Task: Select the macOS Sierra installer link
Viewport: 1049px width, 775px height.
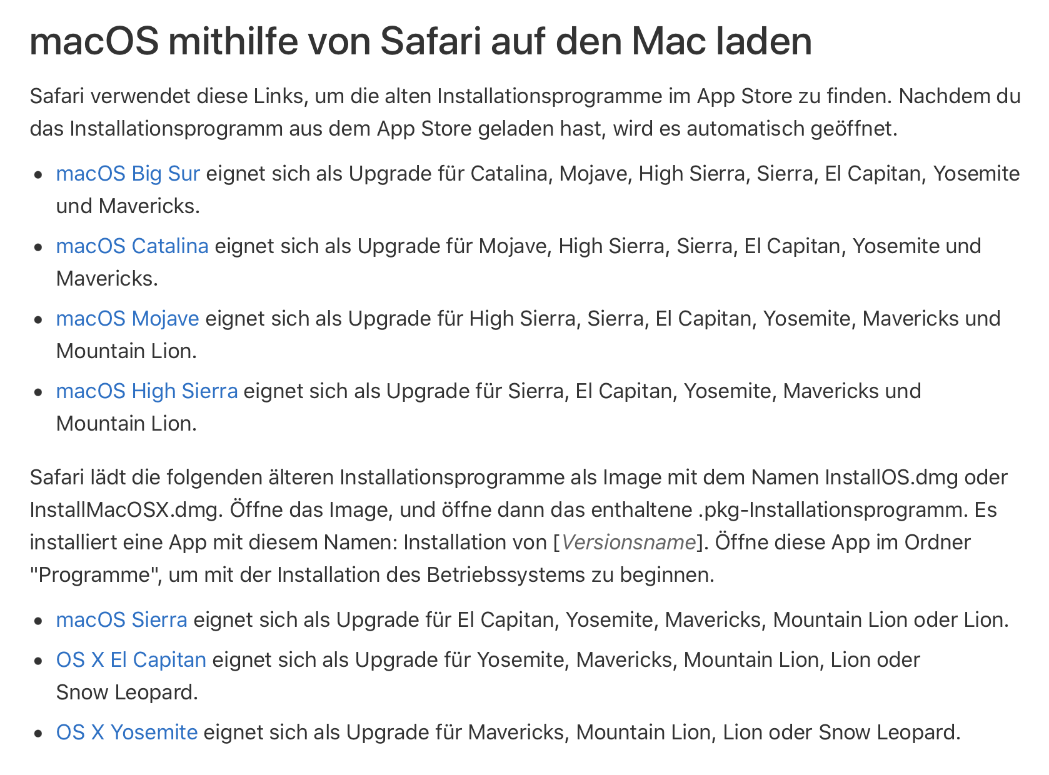Action: pos(121,620)
